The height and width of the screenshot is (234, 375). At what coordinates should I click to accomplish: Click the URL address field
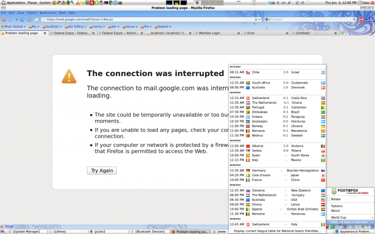(151, 20)
